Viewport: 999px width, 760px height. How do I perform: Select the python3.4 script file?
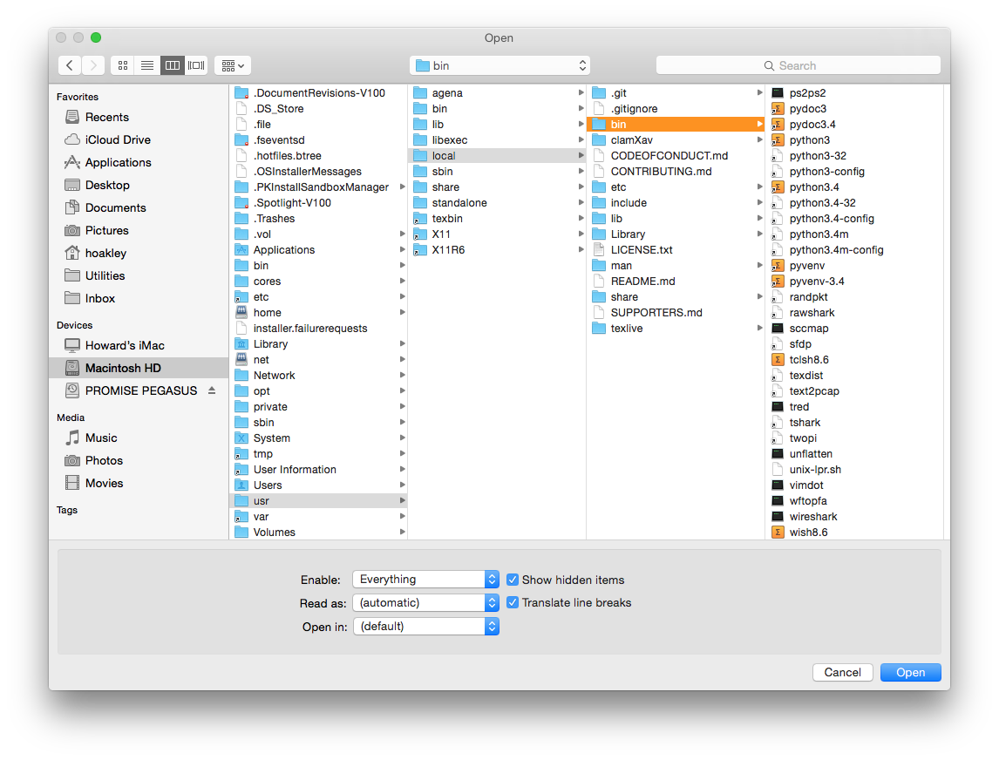pos(813,187)
